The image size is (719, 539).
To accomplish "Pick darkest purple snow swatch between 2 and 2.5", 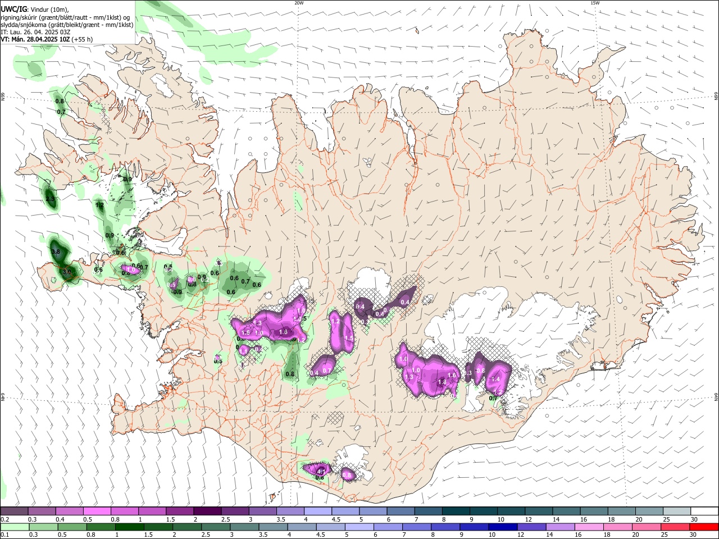I will tap(207, 511).
